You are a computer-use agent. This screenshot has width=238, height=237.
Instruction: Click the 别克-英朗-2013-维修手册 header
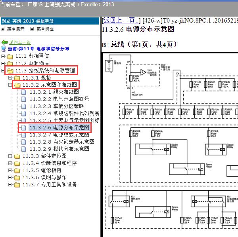(50, 21)
